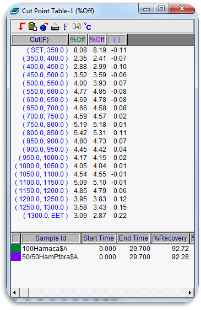Click the 8.19 %Off value
The width and height of the screenshot is (201, 310).
click(100, 50)
